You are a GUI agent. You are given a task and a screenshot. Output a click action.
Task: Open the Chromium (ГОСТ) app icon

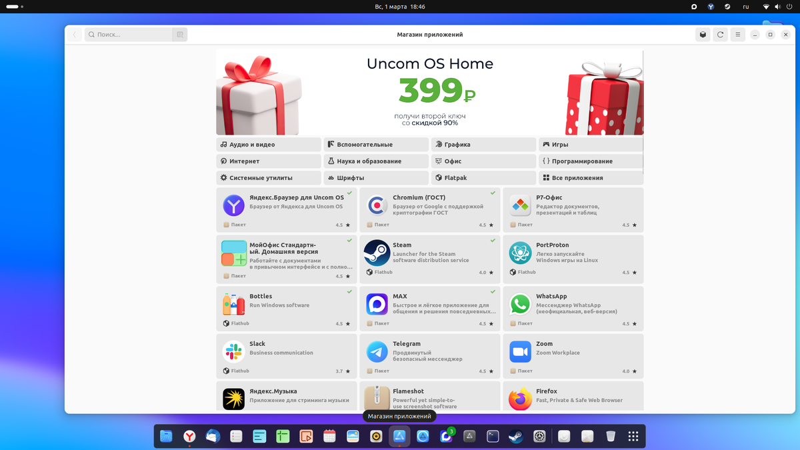tap(377, 206)
